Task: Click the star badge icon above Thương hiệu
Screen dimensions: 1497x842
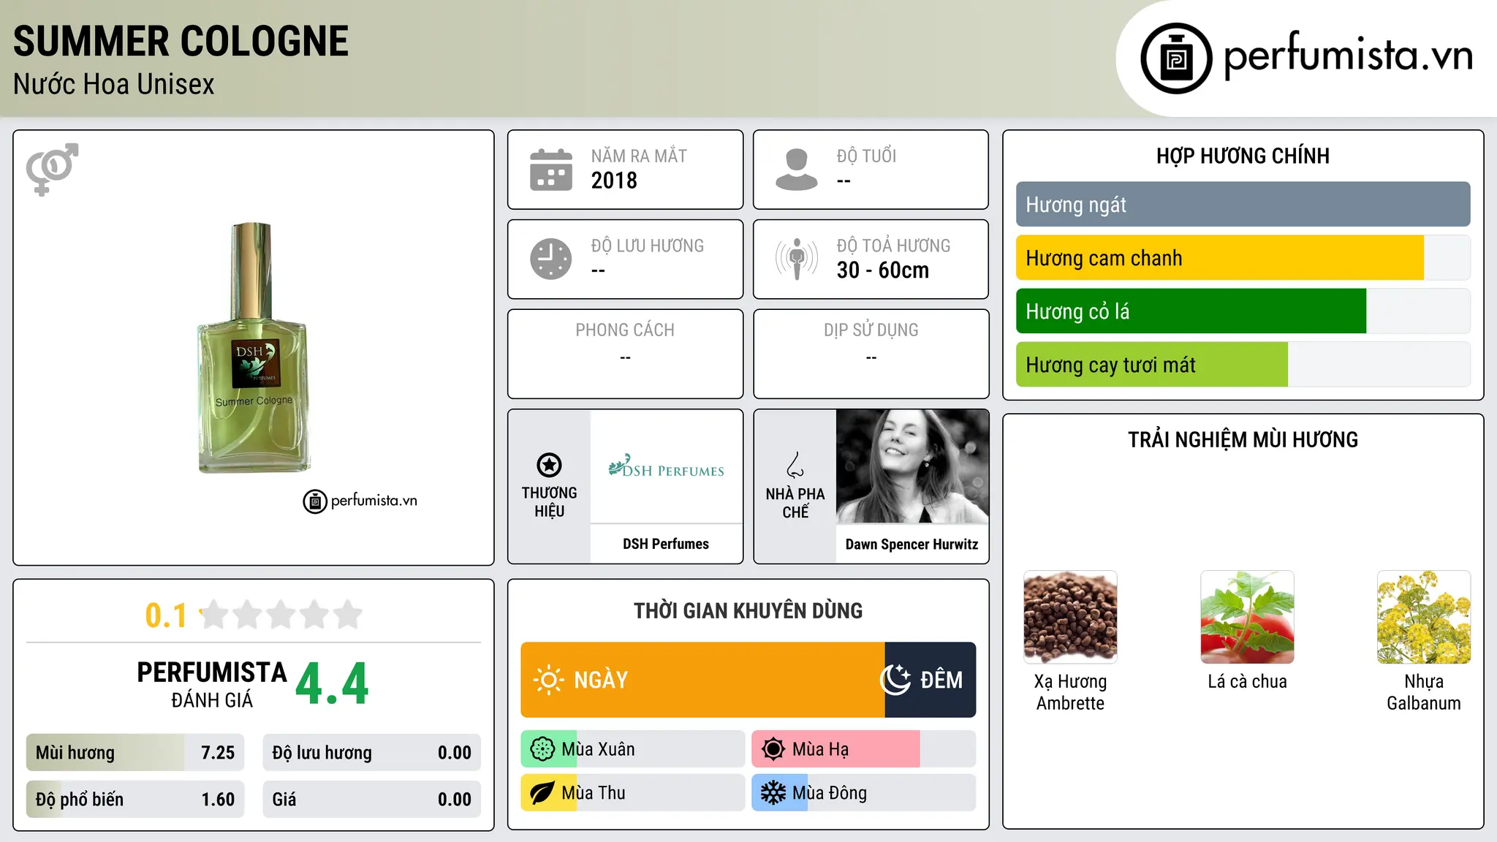Action: [549, 465]
